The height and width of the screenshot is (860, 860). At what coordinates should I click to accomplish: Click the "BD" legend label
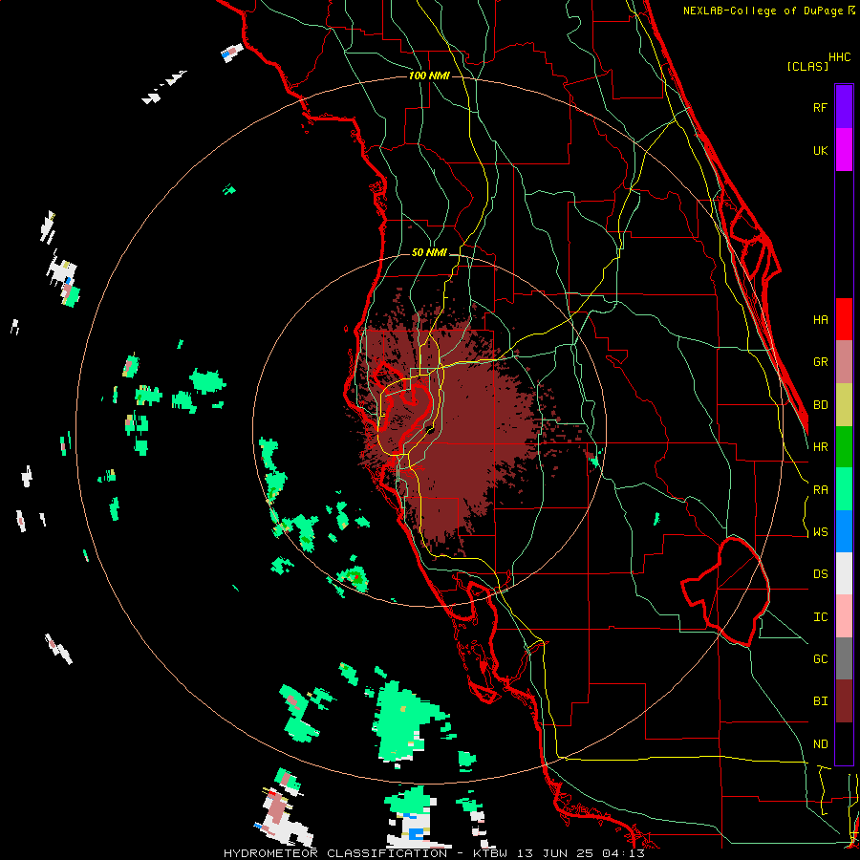(x=820, y=405)
